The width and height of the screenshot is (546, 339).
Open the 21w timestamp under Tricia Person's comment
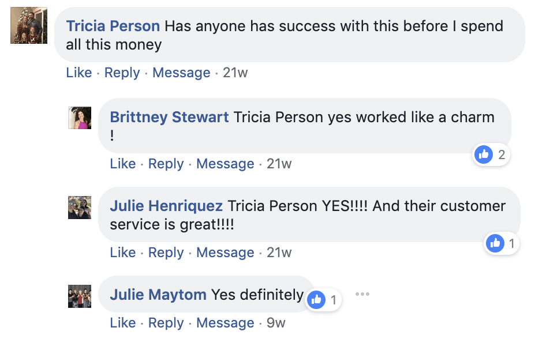pos(235,73)
